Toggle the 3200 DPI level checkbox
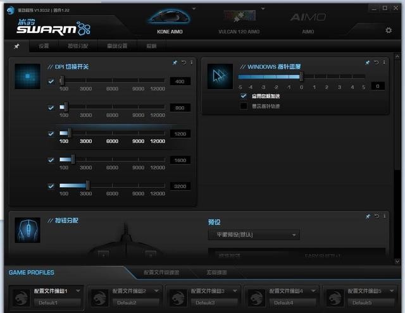405x313 pixels. (51, 186)
